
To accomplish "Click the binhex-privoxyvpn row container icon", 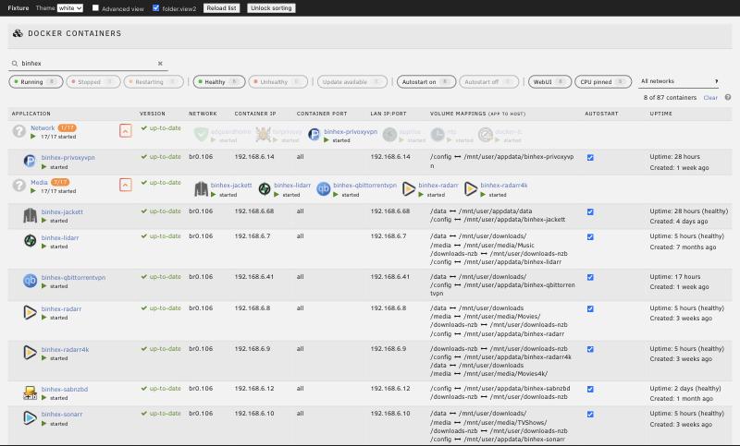I will pyautogui.click(x=30, y=161).
